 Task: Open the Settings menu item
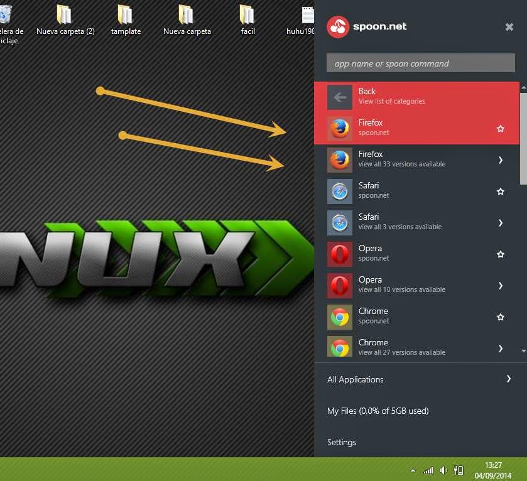(342, 442)
